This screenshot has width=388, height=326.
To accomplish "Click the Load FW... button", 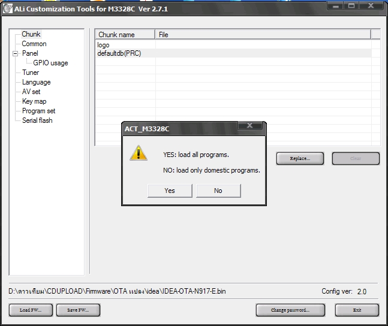I will (31, 310).
